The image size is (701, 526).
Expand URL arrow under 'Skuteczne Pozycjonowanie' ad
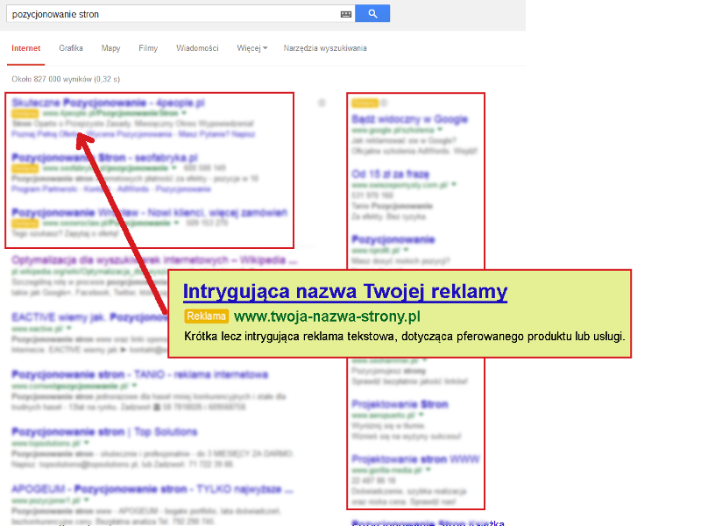pos(184,113)
